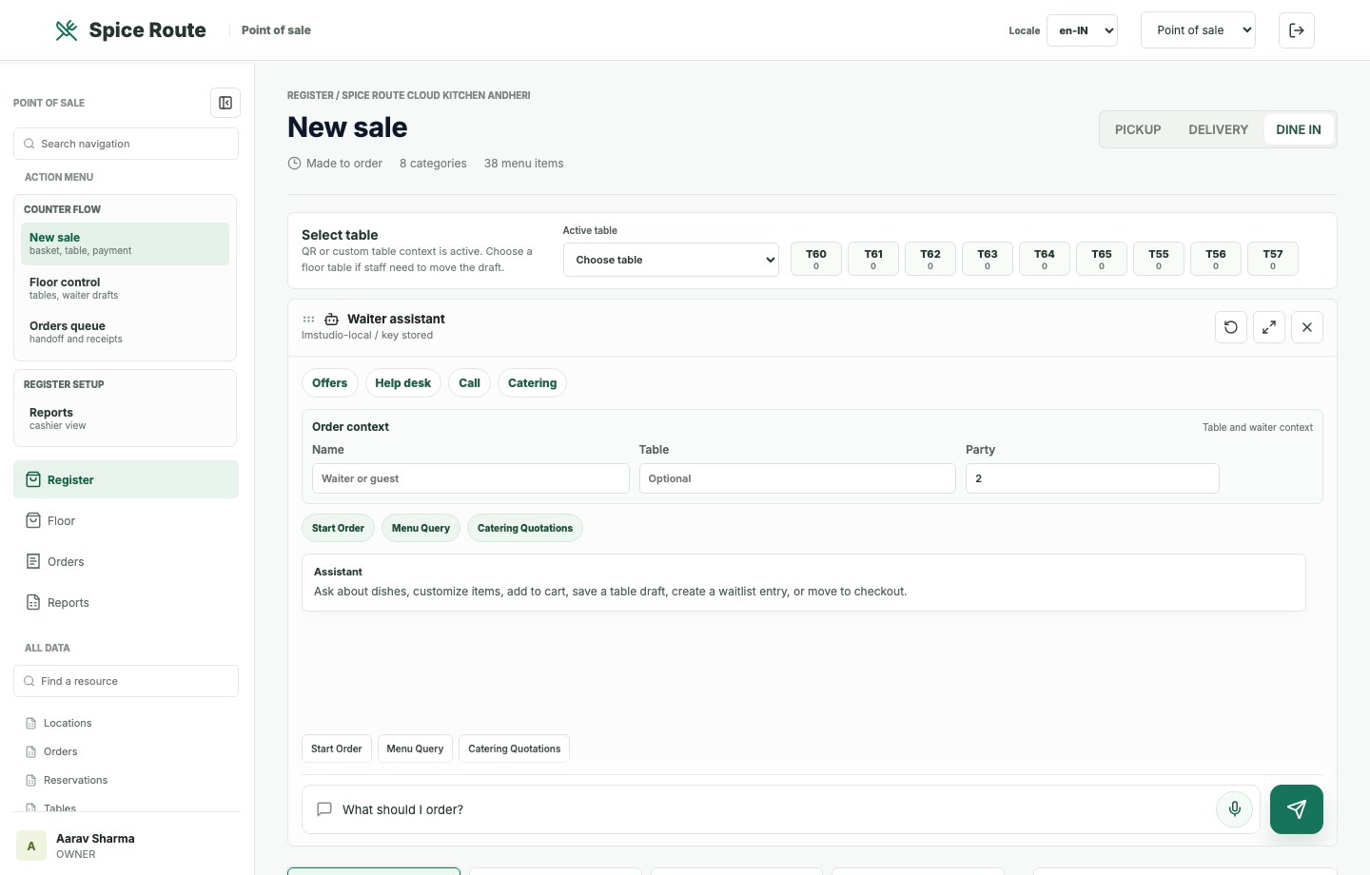Select table T63
1370x875 pixels.
(988, 259)
